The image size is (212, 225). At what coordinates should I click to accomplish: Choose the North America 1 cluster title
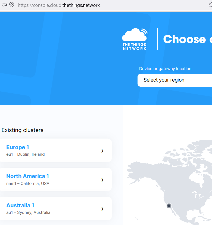[27, 176]
